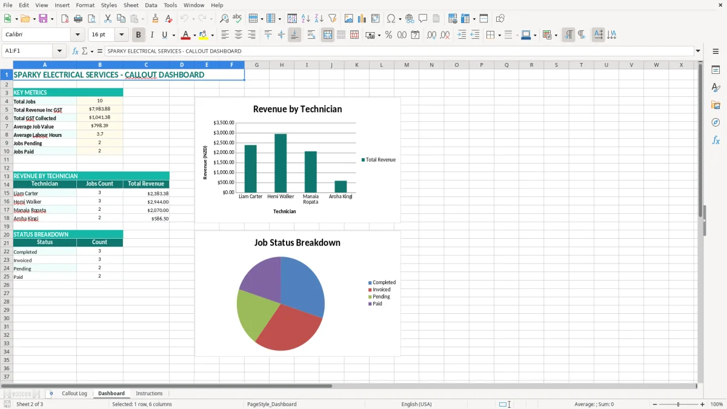Screen dimensions: 727x409
Task: Click the Save document icon
Action: 43,19
